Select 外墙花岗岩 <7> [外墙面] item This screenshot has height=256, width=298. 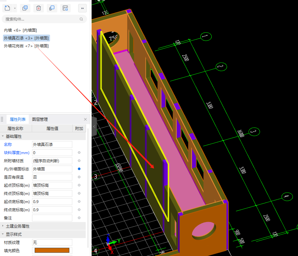tap(26, 46)
